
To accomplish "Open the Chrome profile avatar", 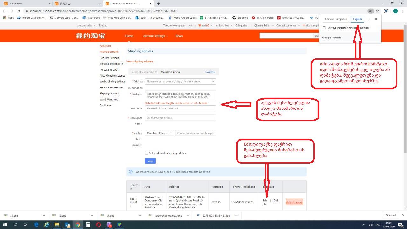I will click(395, 11).
